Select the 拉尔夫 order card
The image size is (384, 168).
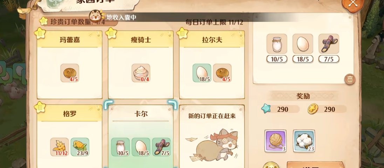212,65
